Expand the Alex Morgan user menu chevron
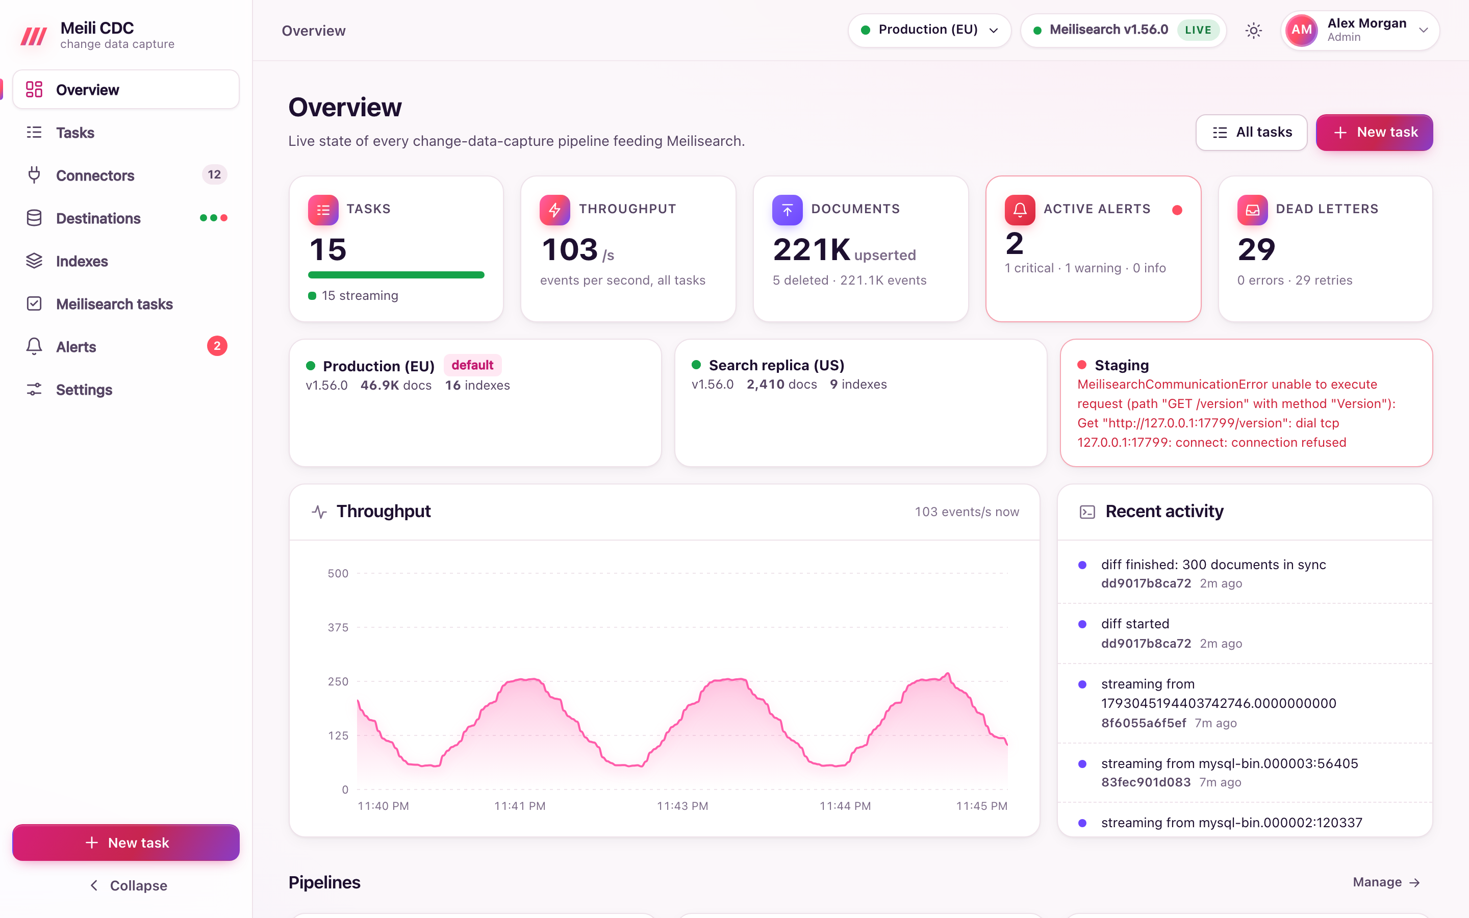This screenshot has height=918, width=1469. point(1424,31)
